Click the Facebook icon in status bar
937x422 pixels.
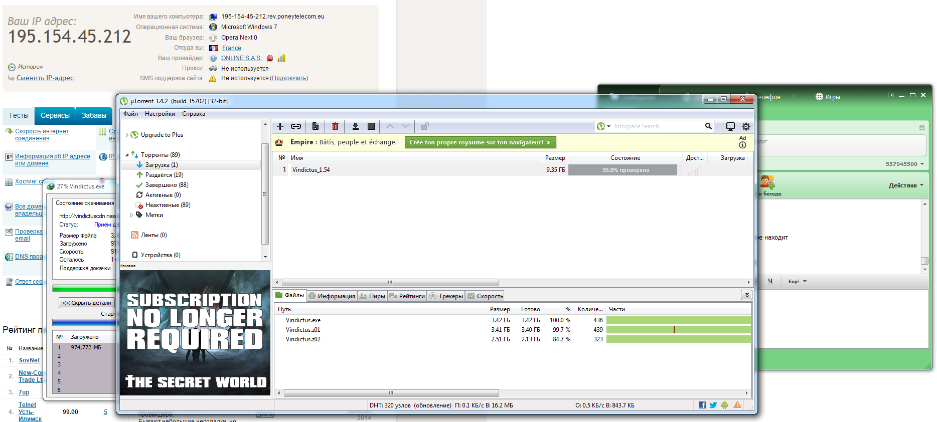[702, 405]
